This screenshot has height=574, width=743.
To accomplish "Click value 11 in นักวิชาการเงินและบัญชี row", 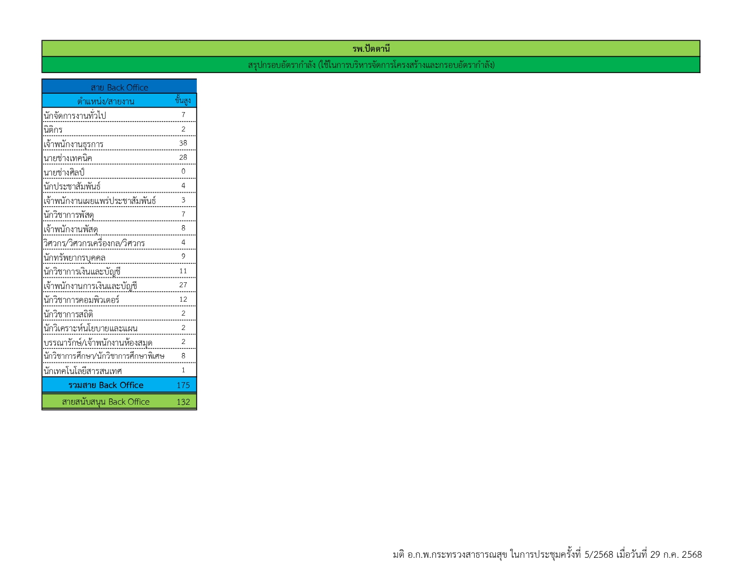I will click(183, 271).
